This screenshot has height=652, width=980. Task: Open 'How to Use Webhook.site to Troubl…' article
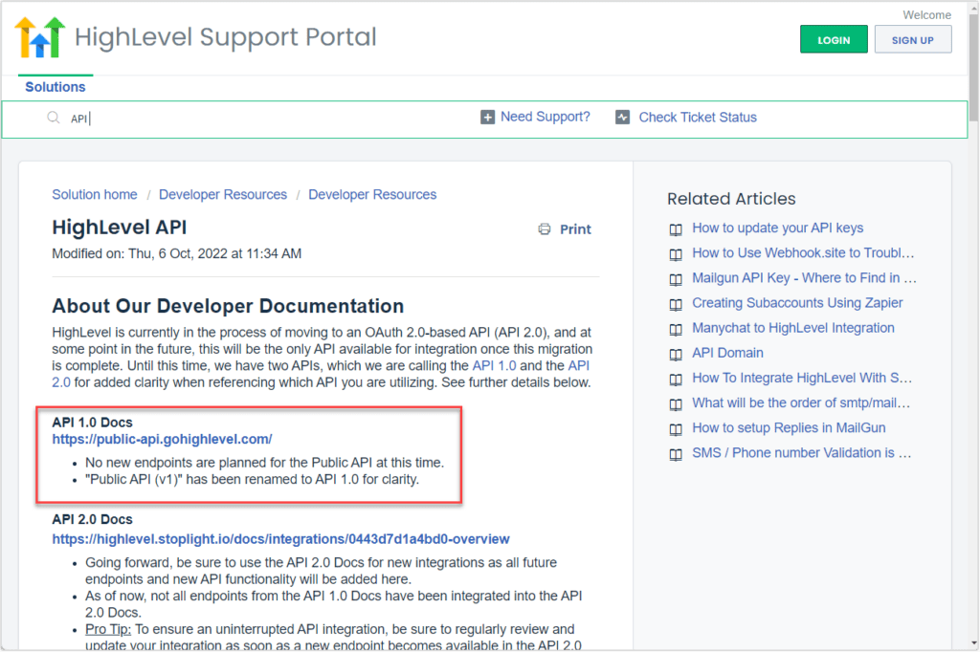803,253
